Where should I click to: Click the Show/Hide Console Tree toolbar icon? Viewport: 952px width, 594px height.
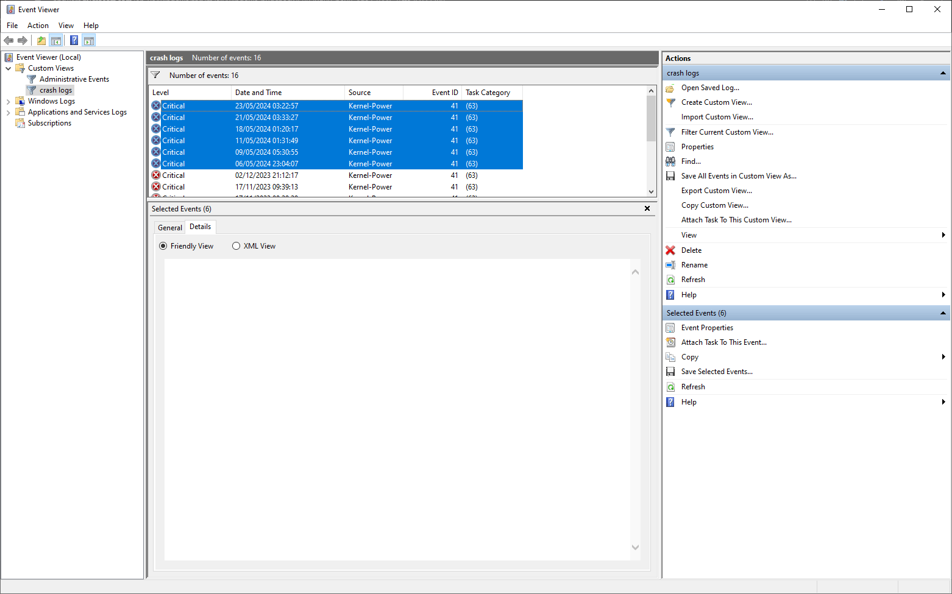point(56,41)
